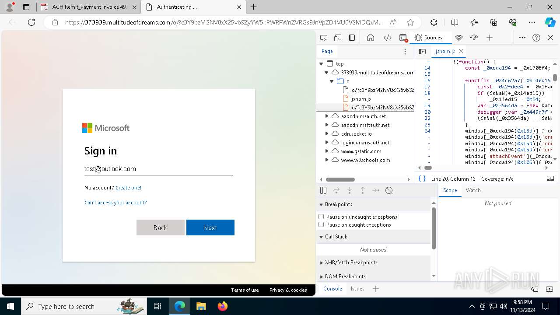The height and width of the screenshot is (315, 560).
Task: Click the browser refresh icon
Action: (x=31, y=22)
